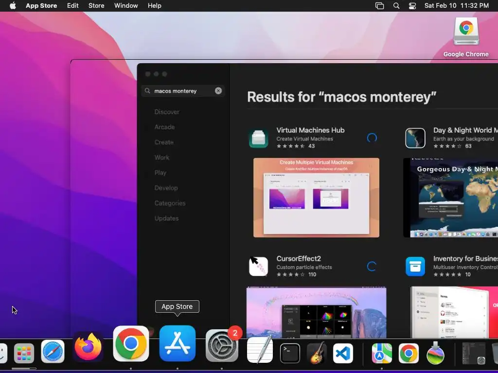Go to Arcade in sidebar
The width and height of the screenshot is (498, 373).
click(x=164, y=127)
